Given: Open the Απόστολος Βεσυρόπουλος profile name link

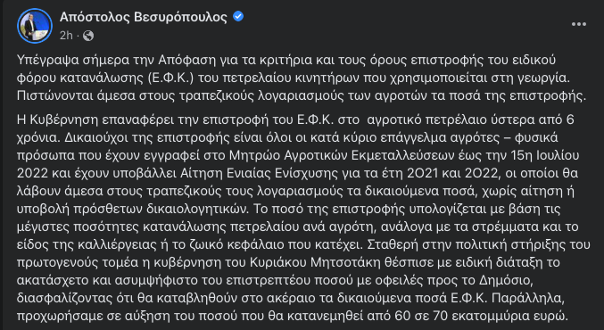Looking at the screenshot, I should [144, 17].
